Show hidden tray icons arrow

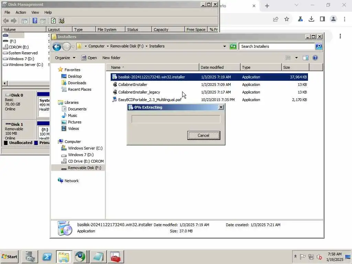coord(295,256)
